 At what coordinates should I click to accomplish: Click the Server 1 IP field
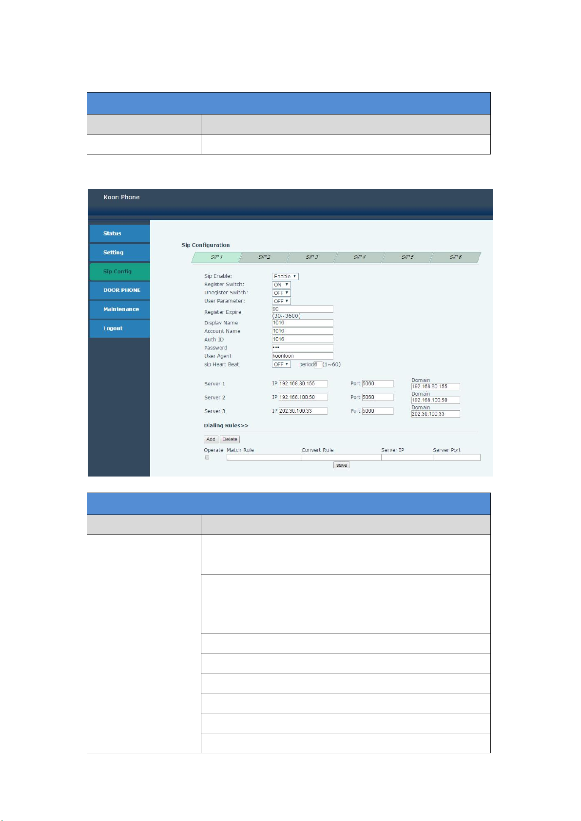pyautogui.click(x=303, y=383)
